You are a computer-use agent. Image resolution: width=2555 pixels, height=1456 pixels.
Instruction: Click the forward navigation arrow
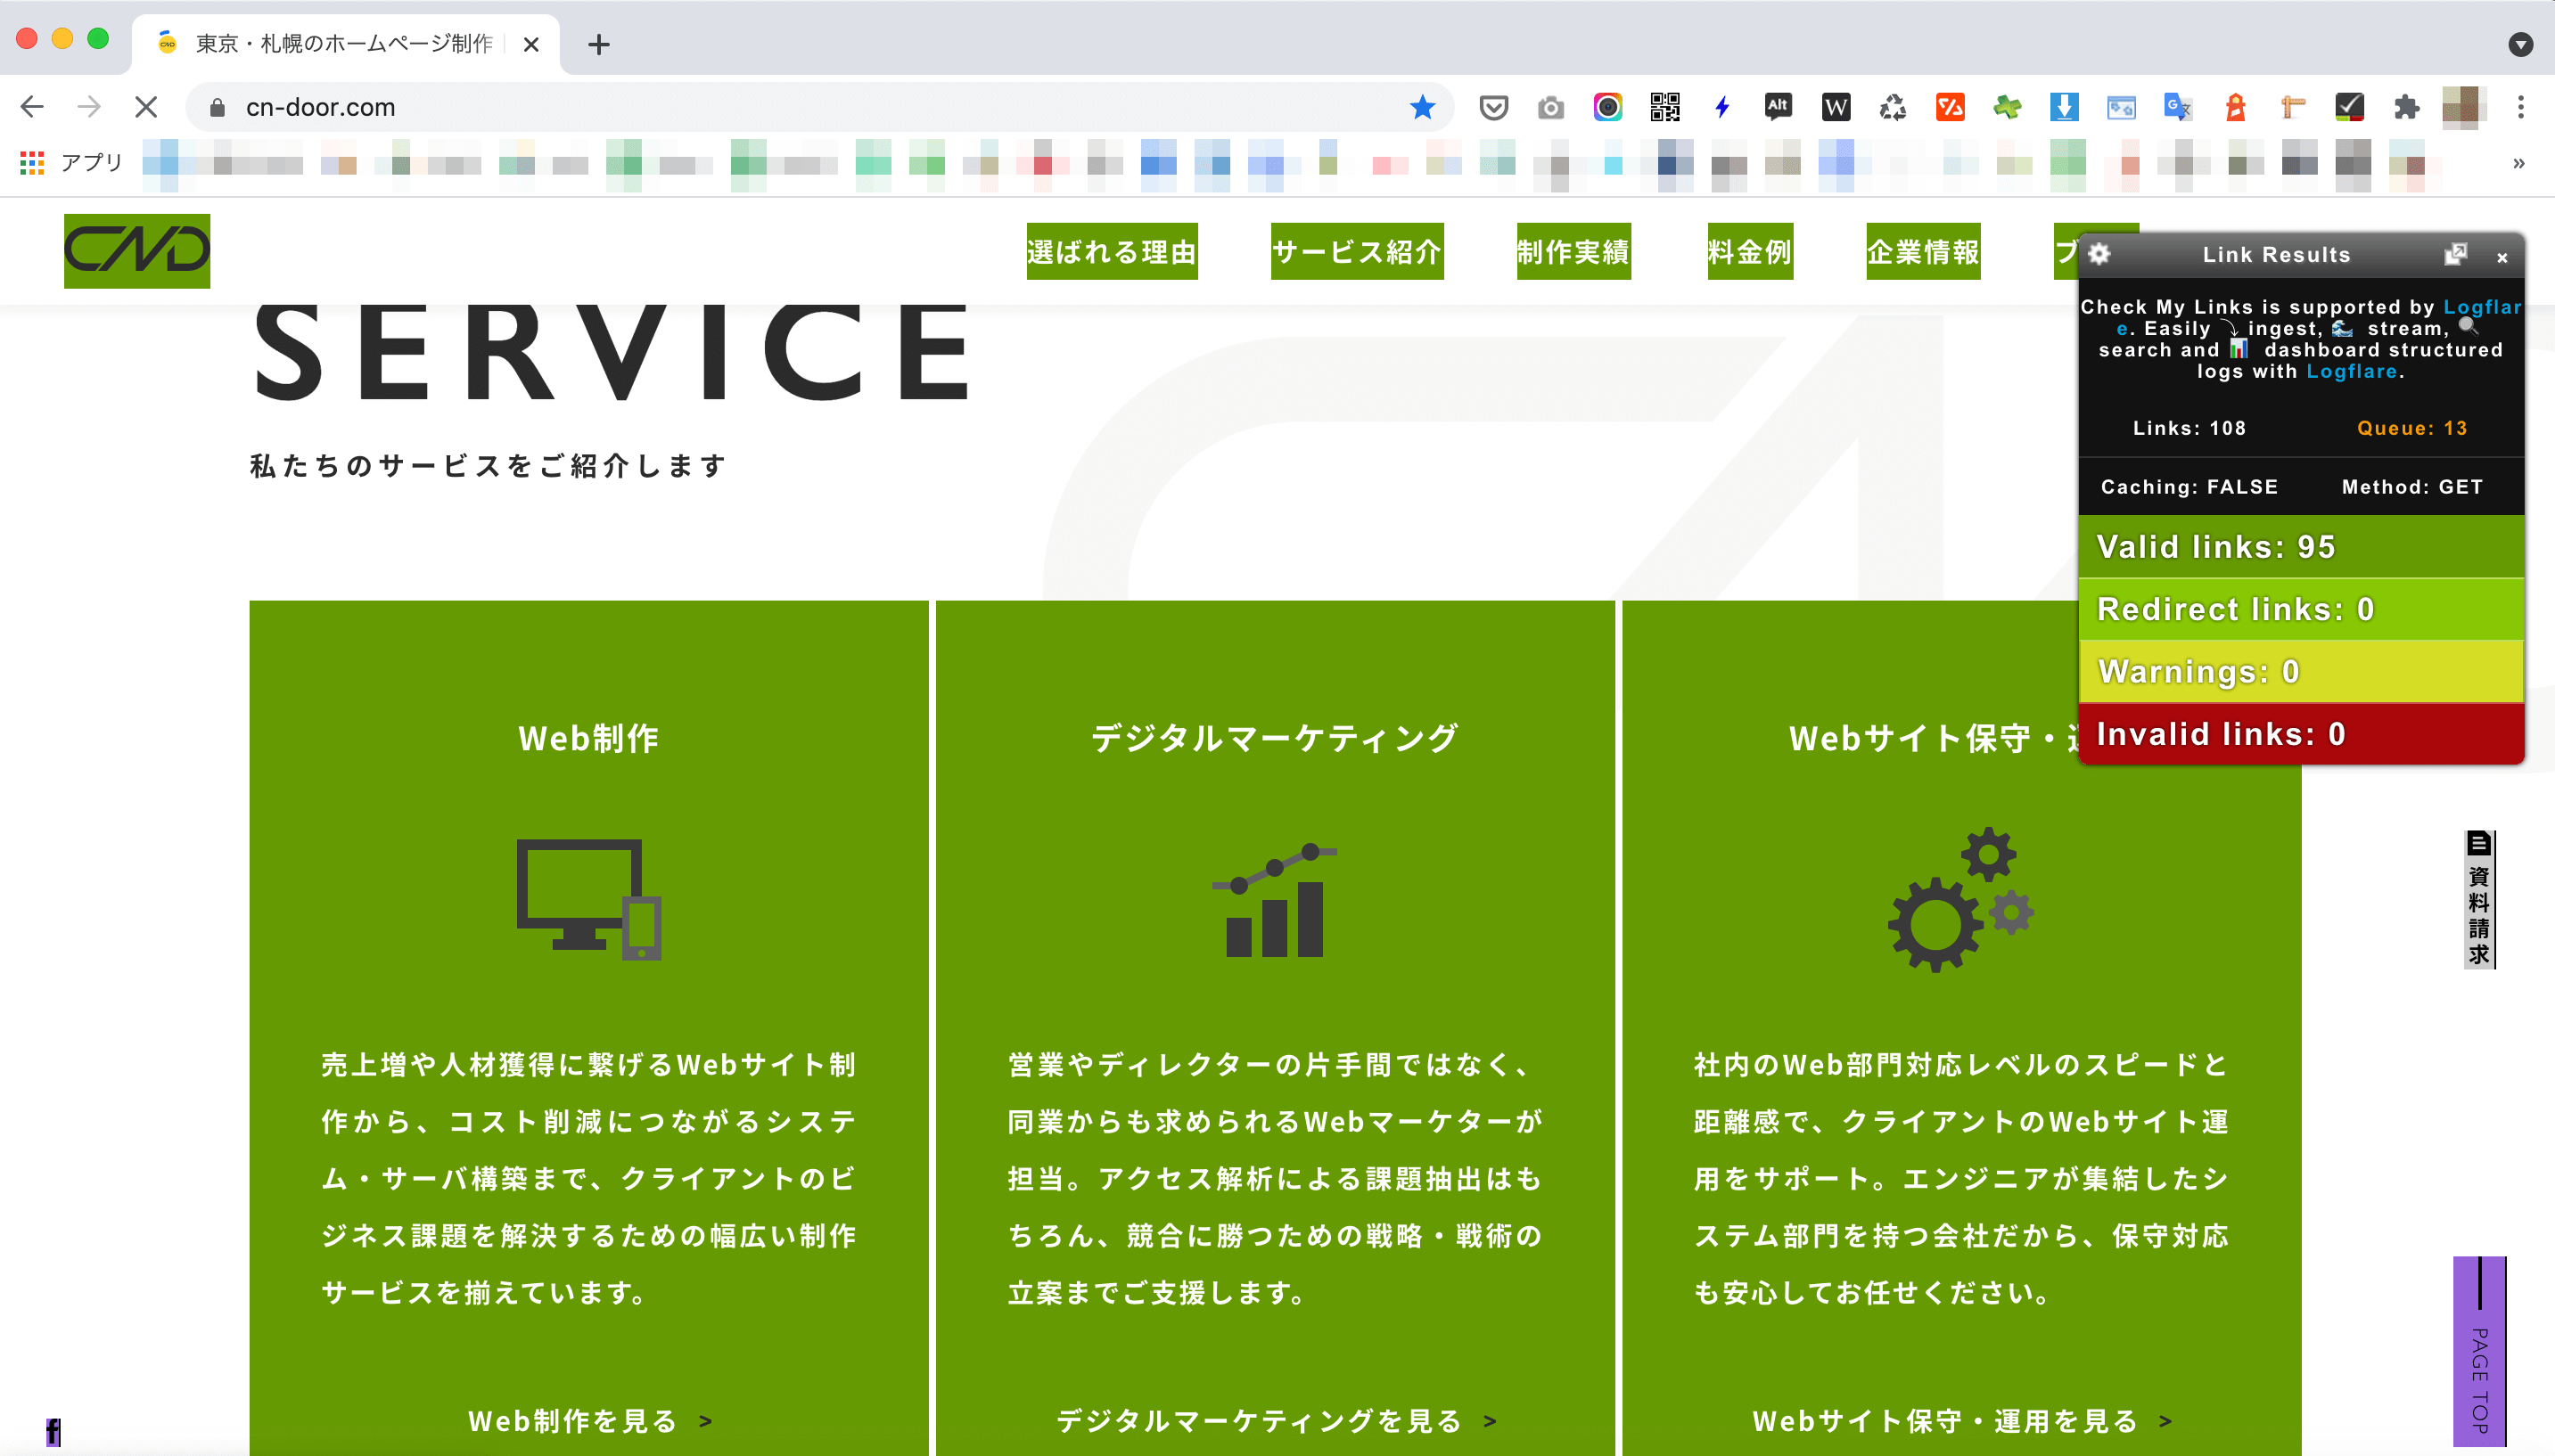click(89, 107)
